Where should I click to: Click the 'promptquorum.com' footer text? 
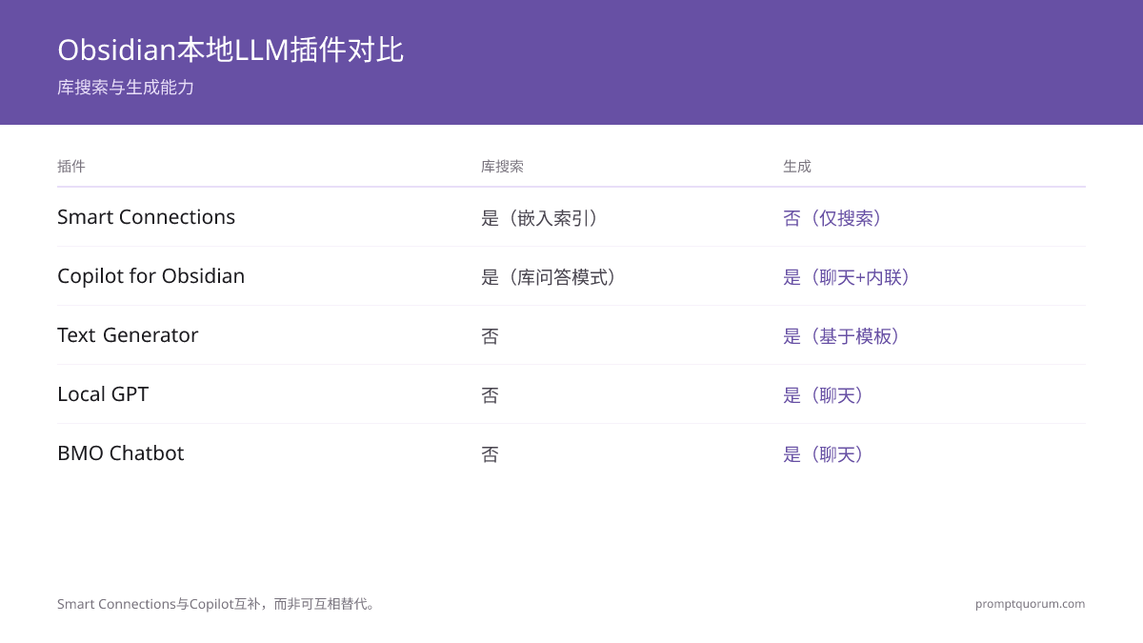click(x=1030, y=604)
